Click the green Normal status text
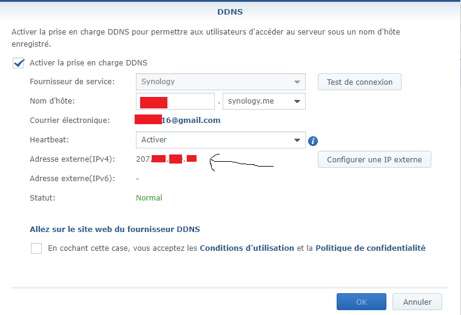The width and height of the screenshot is (461, 315). pyautogui.click(x=149, y=198)
